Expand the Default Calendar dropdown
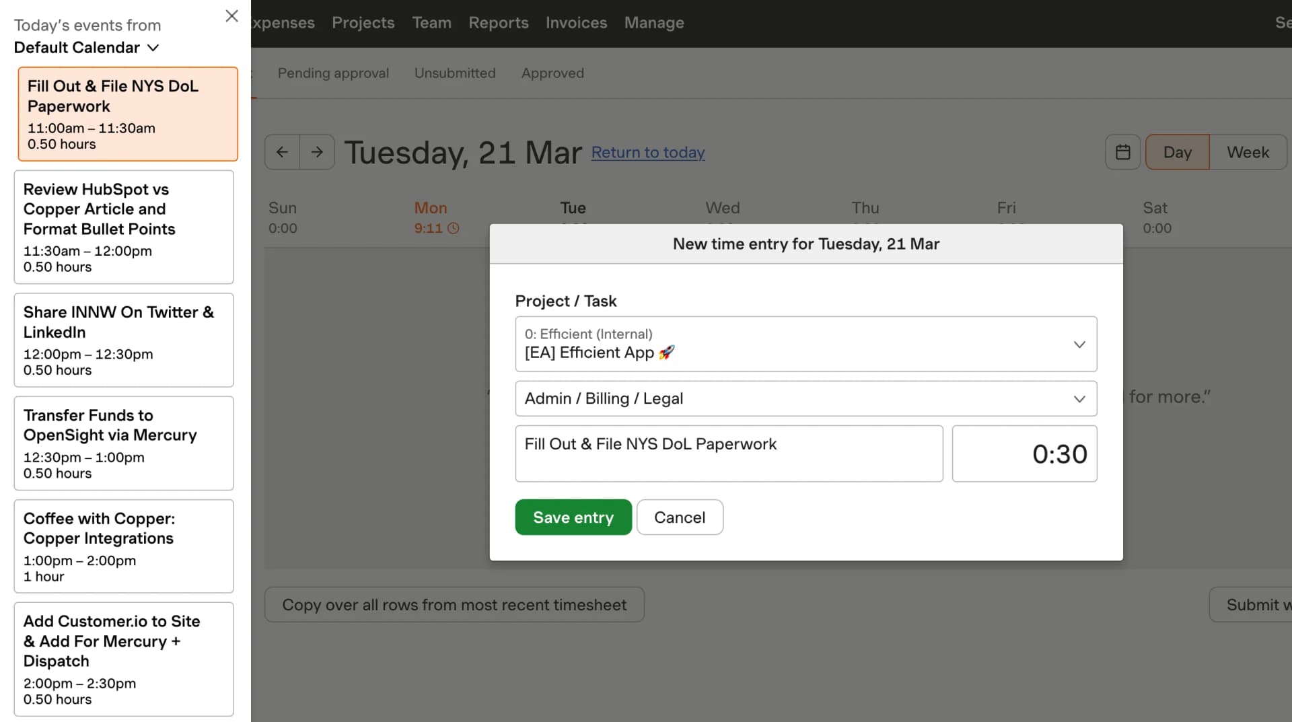This screenshot has height=722, width=1292. coord(86,48)
